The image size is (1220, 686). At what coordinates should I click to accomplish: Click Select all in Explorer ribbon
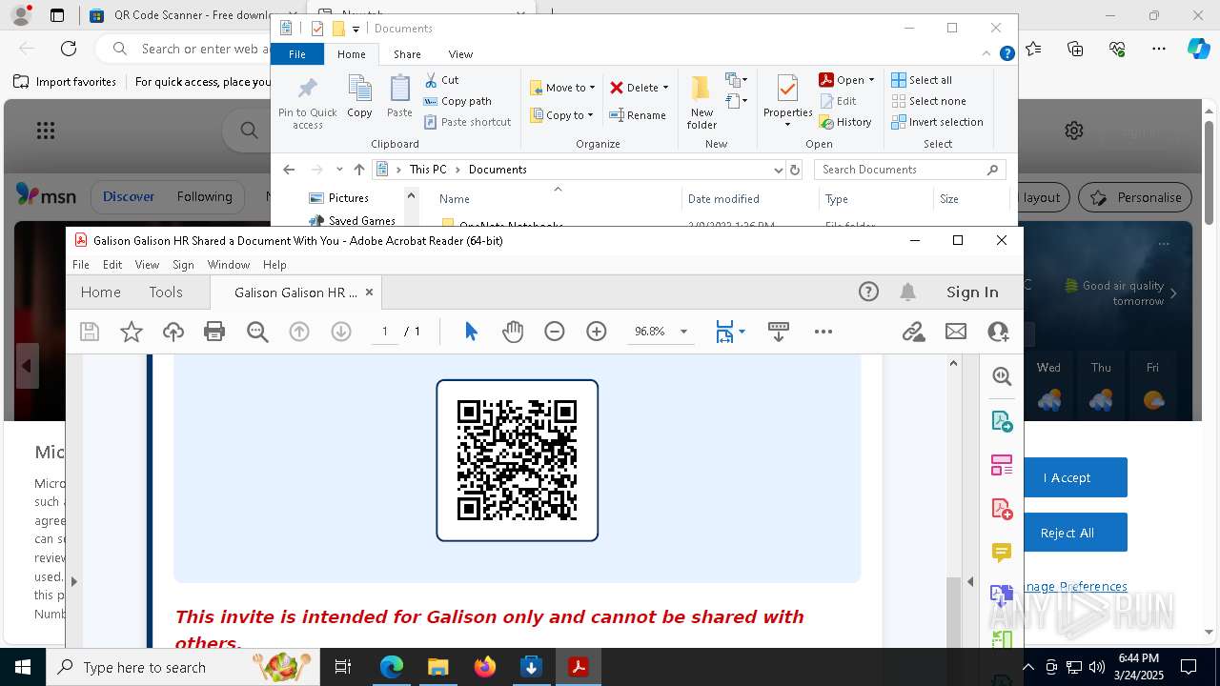922,80
